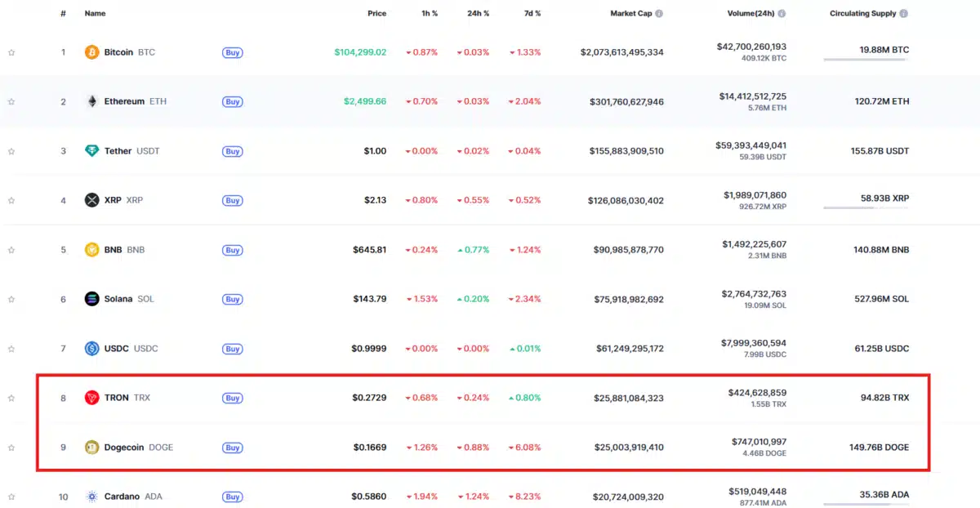
Task: Click the Dogecoin logo icon
Action: point(92,448)
